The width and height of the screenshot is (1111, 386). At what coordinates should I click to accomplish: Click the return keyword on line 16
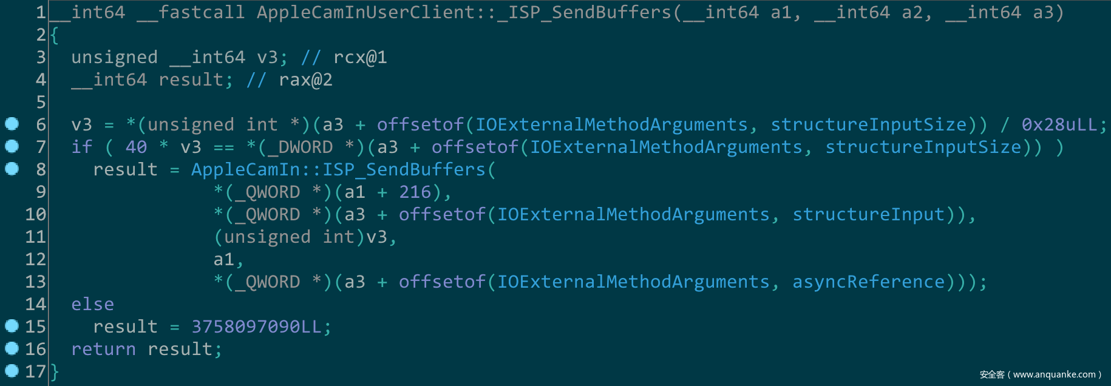[103, 349]
